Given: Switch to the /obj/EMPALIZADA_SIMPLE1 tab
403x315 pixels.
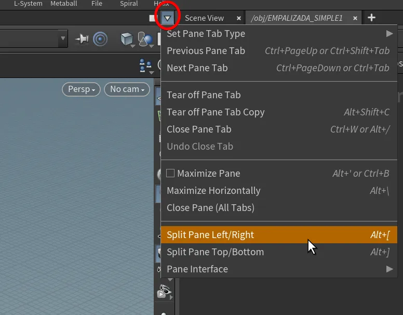Looking at the screenshot, I should pyautogui.click(x=297, y=18).
